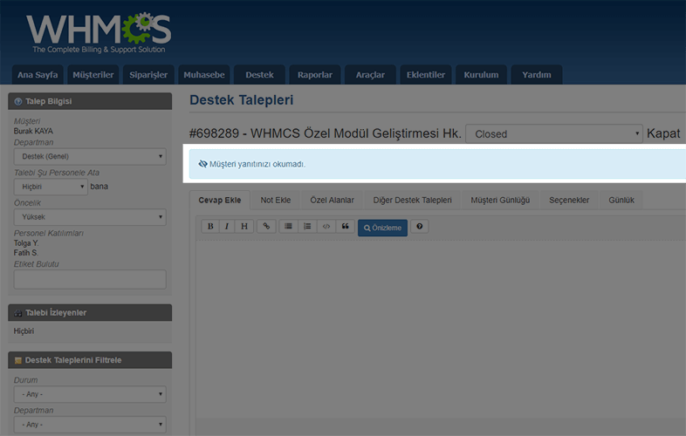This screenshot has height=436, width=686.
Task: Switch to Diğer Destek Talepleri tab
Action: point(412,201)
